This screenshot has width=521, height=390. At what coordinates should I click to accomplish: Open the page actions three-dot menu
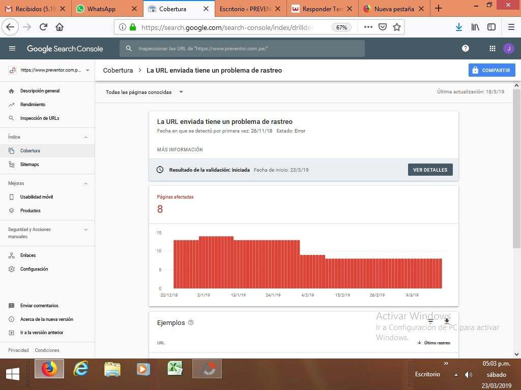[x=368, y=27]
